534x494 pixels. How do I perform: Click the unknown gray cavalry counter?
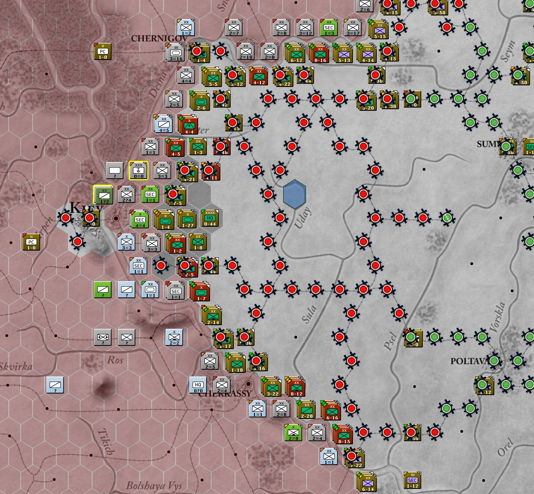coord(103,337)
